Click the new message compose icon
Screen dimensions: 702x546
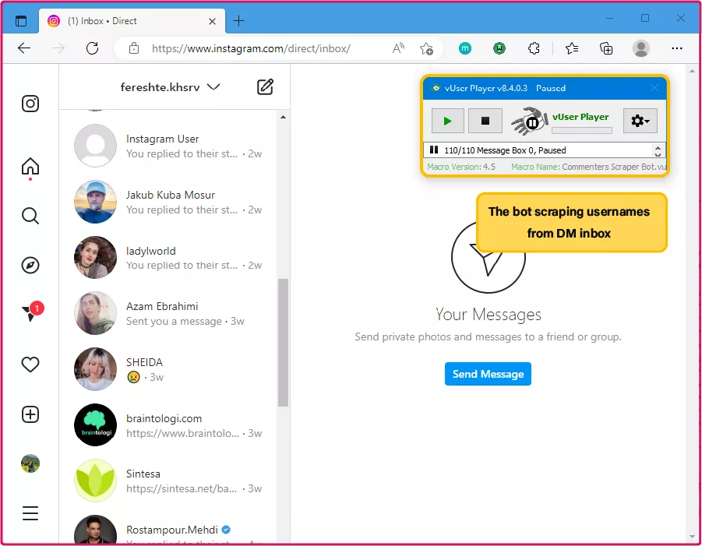tap(265, 86)
